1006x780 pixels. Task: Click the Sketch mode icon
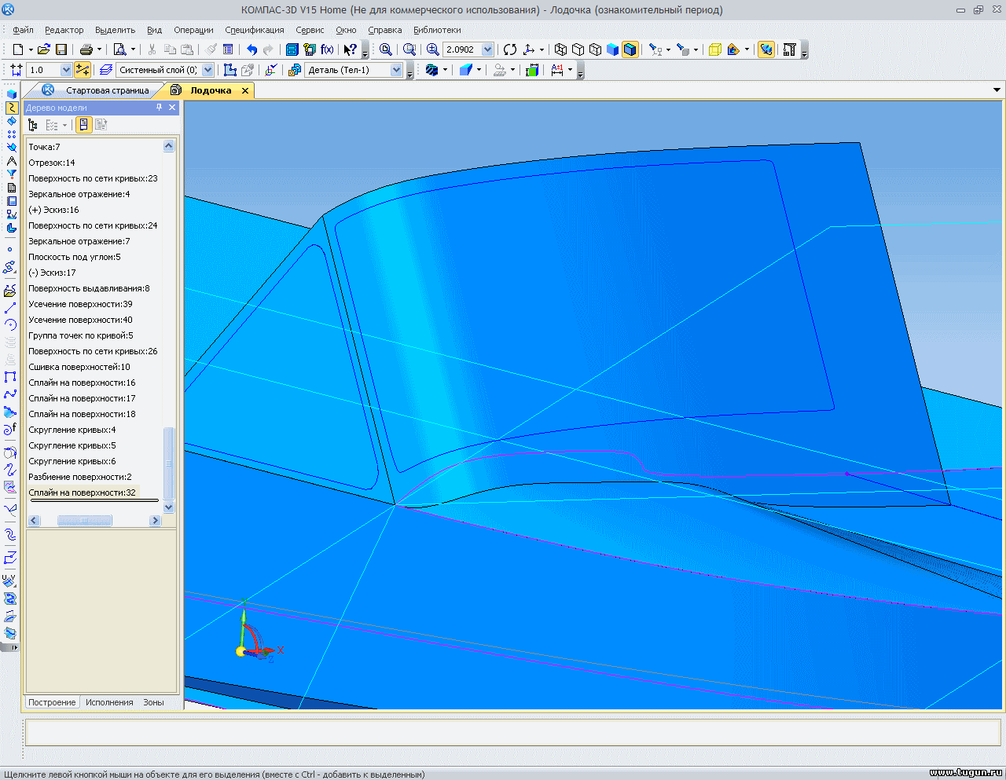coord(229,70)
